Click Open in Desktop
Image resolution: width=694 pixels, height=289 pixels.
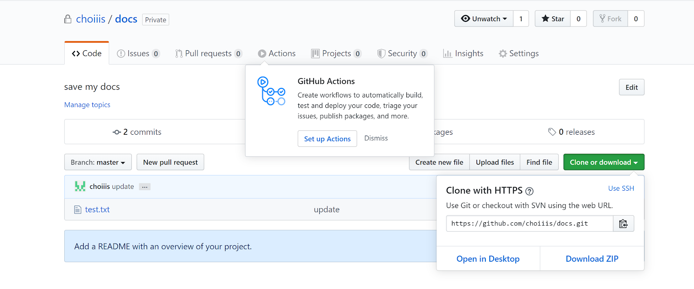[488, 259]
